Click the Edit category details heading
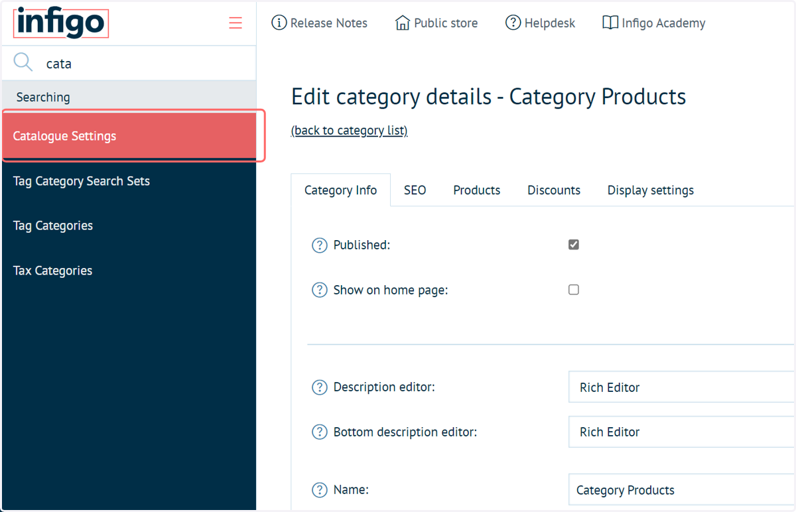The width and height of the screenshot is (796, 512). [488, 97]
